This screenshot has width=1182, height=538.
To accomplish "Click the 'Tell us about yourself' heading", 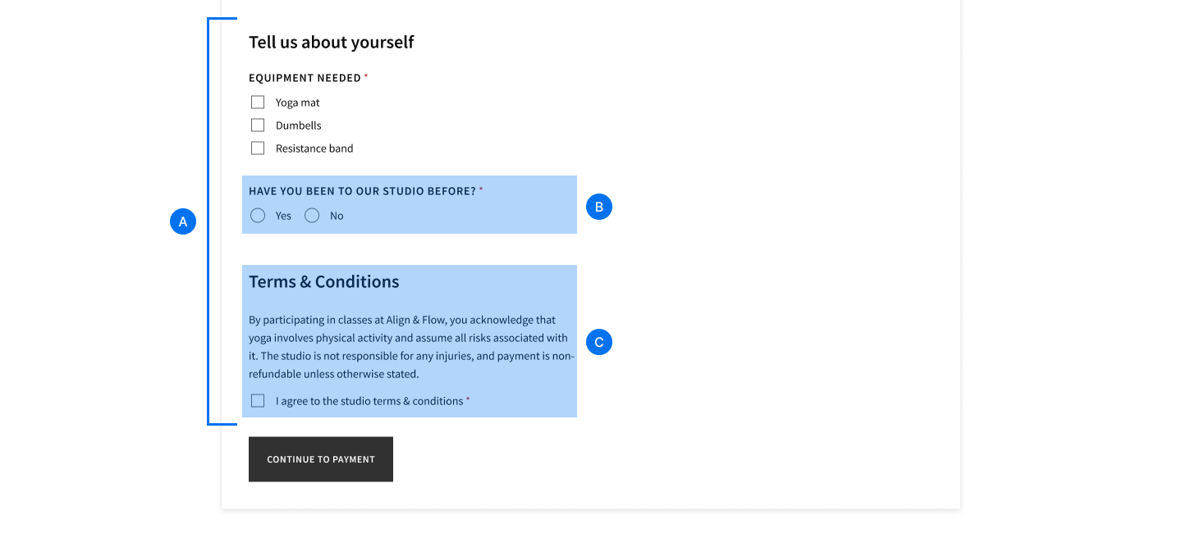I will click(x=332, y=42).
